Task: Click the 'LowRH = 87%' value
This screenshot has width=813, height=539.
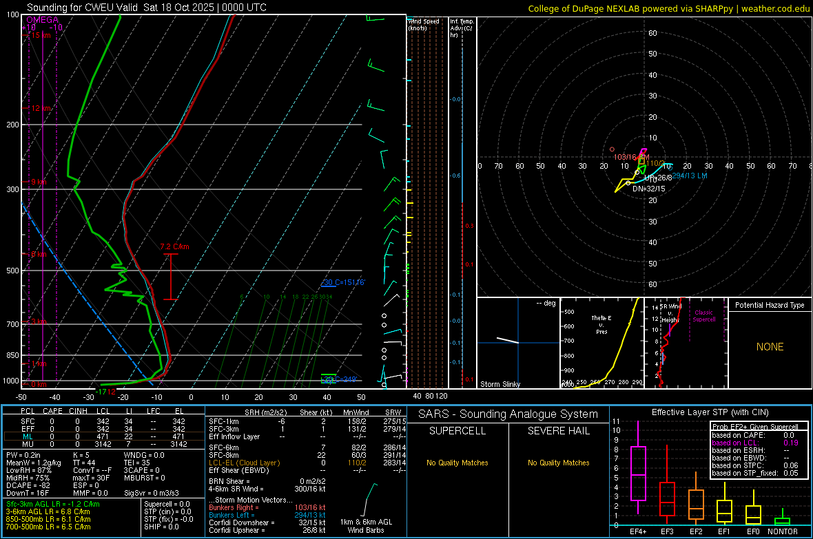Action: click(x=29, y=470)
